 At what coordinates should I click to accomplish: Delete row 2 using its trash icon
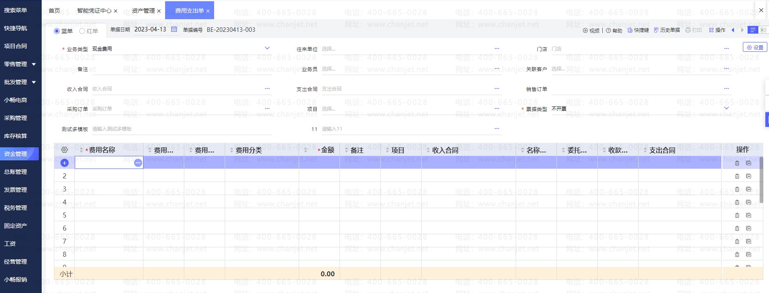[737, 176]
